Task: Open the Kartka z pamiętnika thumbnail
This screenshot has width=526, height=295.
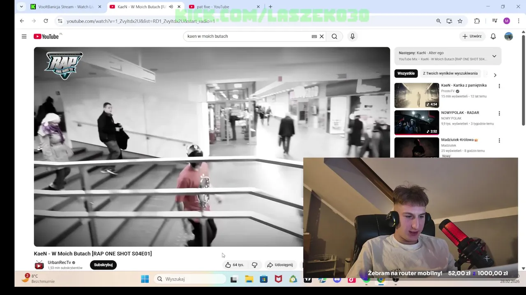Action: (x=417, y=95)
